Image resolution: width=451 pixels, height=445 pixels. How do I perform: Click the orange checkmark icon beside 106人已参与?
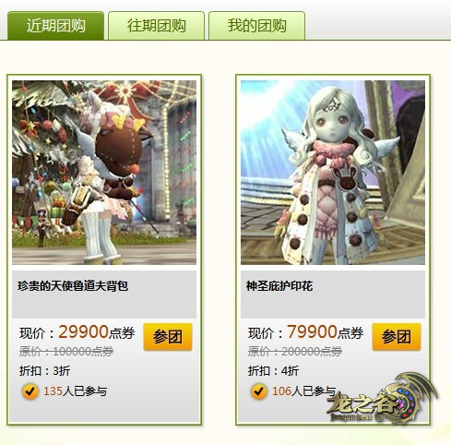[259, 391]
